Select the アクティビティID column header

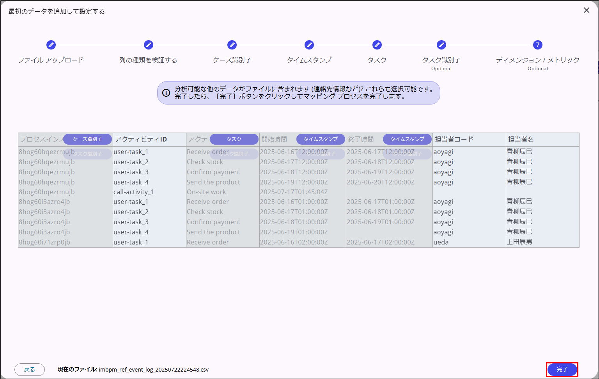pyautogui.click(x=141, y=139)
